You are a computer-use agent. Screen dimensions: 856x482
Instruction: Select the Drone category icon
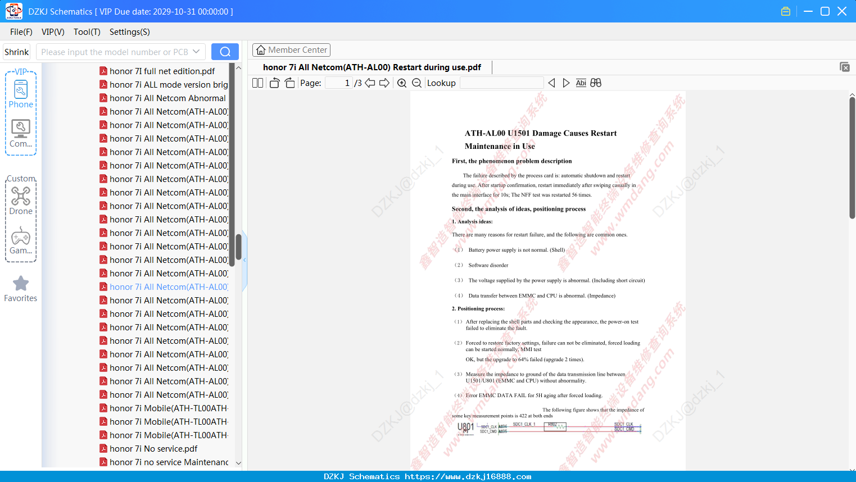tap(21, 201)
